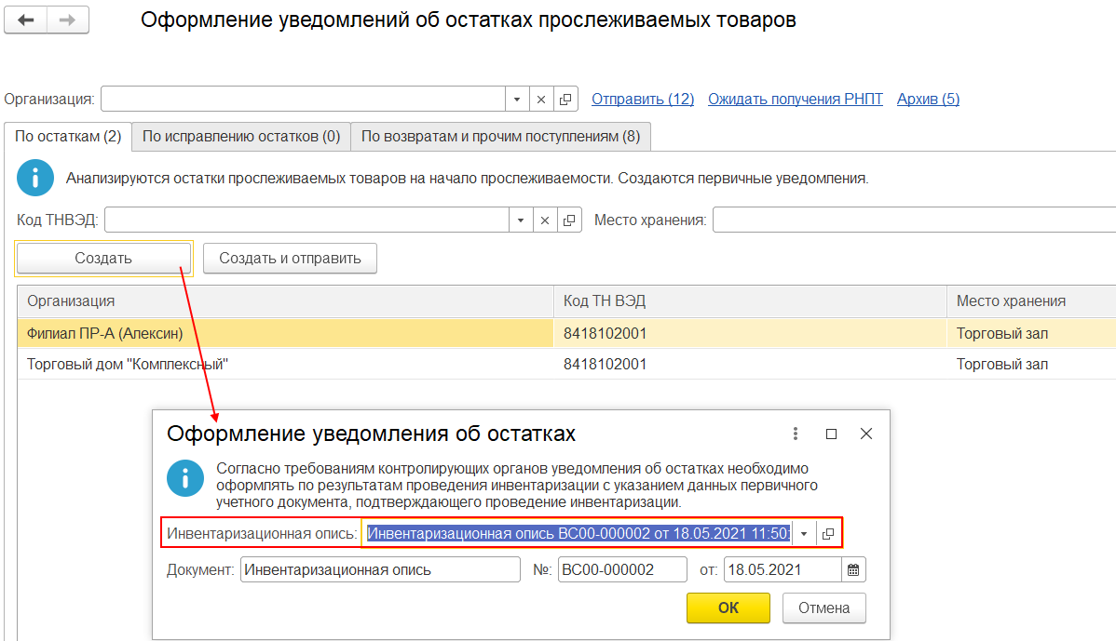Confirm the dialog with the yellow ОК button

click(x=728, y=608)
